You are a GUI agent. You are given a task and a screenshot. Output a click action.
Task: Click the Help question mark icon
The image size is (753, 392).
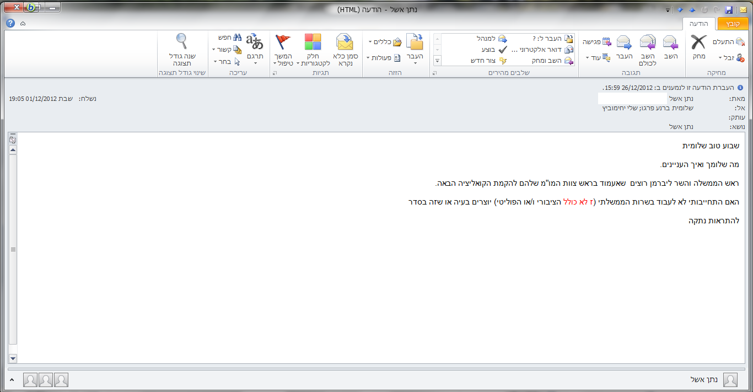point(10,23)
